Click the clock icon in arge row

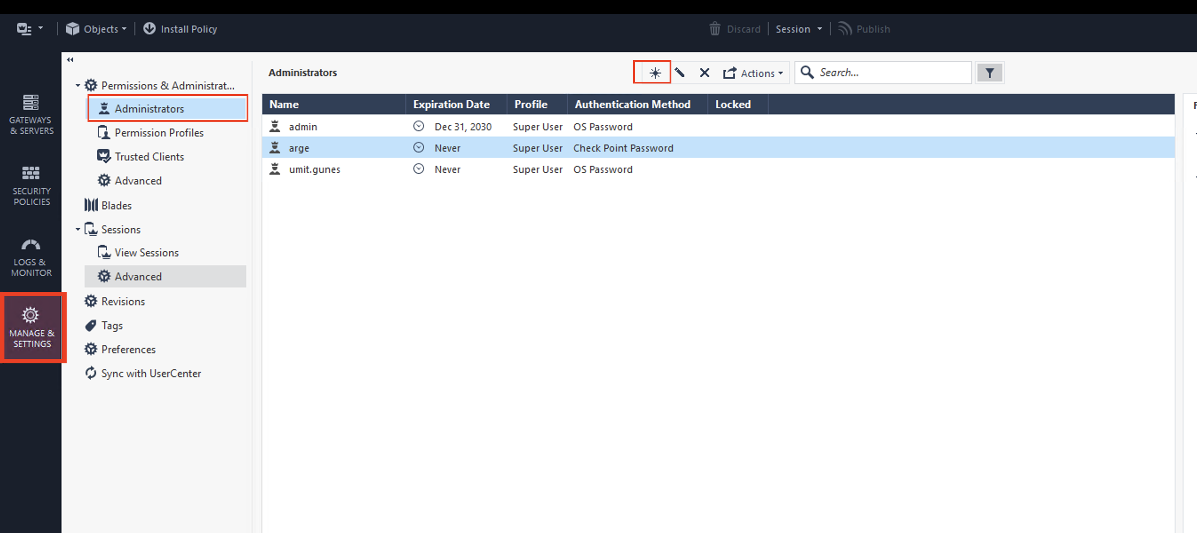click(419, 147)
